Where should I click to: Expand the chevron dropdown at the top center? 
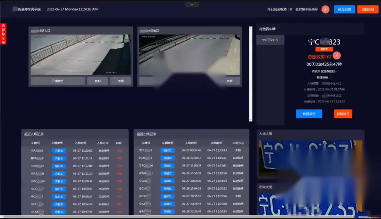click(192, 4)
